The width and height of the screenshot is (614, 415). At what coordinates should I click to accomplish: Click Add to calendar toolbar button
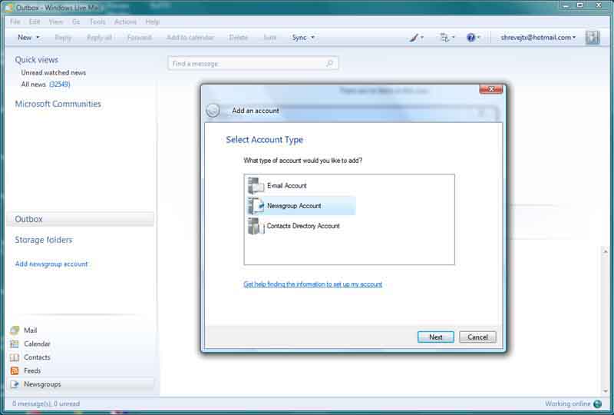point(190,38)
